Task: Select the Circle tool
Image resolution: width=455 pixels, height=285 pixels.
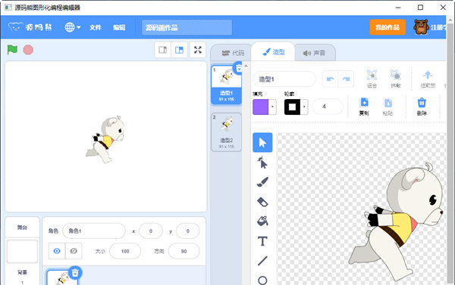Action: pos(262,280)
